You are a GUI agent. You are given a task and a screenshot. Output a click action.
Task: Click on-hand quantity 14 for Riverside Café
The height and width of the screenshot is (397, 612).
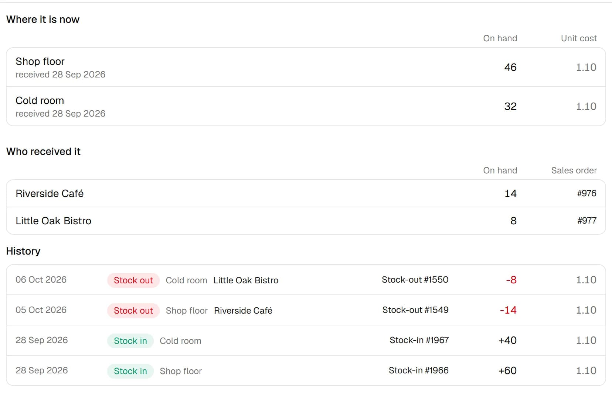coord(510,193)
